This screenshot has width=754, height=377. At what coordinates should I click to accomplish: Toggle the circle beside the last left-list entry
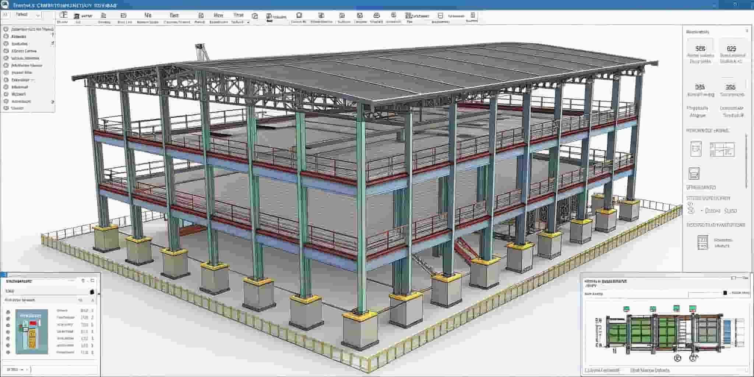point(6,108)
